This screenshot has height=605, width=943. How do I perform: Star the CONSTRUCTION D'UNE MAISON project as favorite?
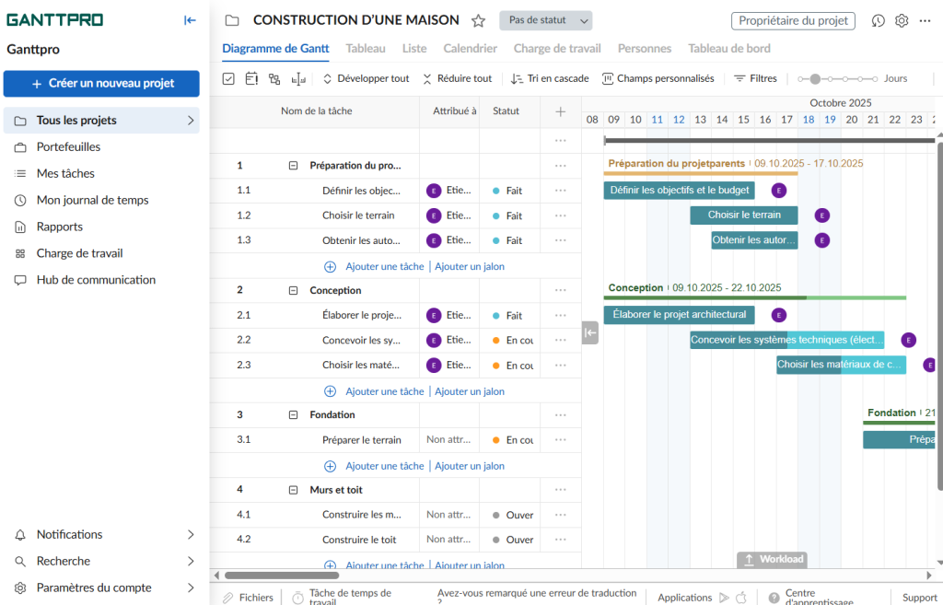point(477,19)
